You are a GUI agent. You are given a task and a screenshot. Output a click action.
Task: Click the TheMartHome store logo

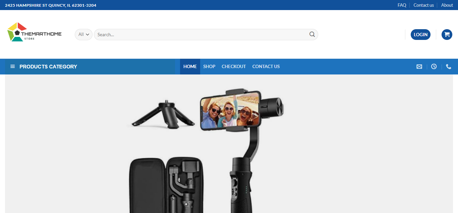click(x=34, y=32)
